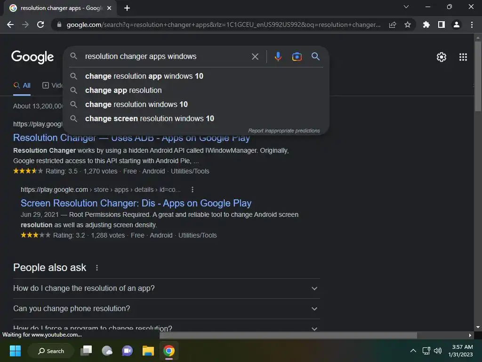
Task: Open the clock and date flyout
Action: [460, 351]
